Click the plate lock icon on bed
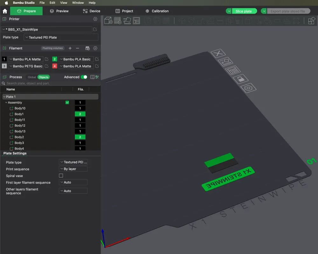 (x=240, y=79)
